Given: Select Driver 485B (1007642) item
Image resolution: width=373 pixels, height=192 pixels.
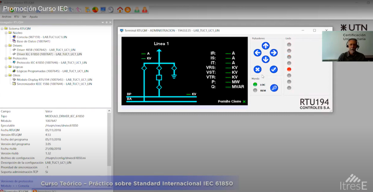Looking at the screenshot, I should (x=46, y=50).
